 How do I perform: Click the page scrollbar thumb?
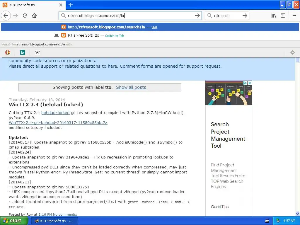(297, 60)
